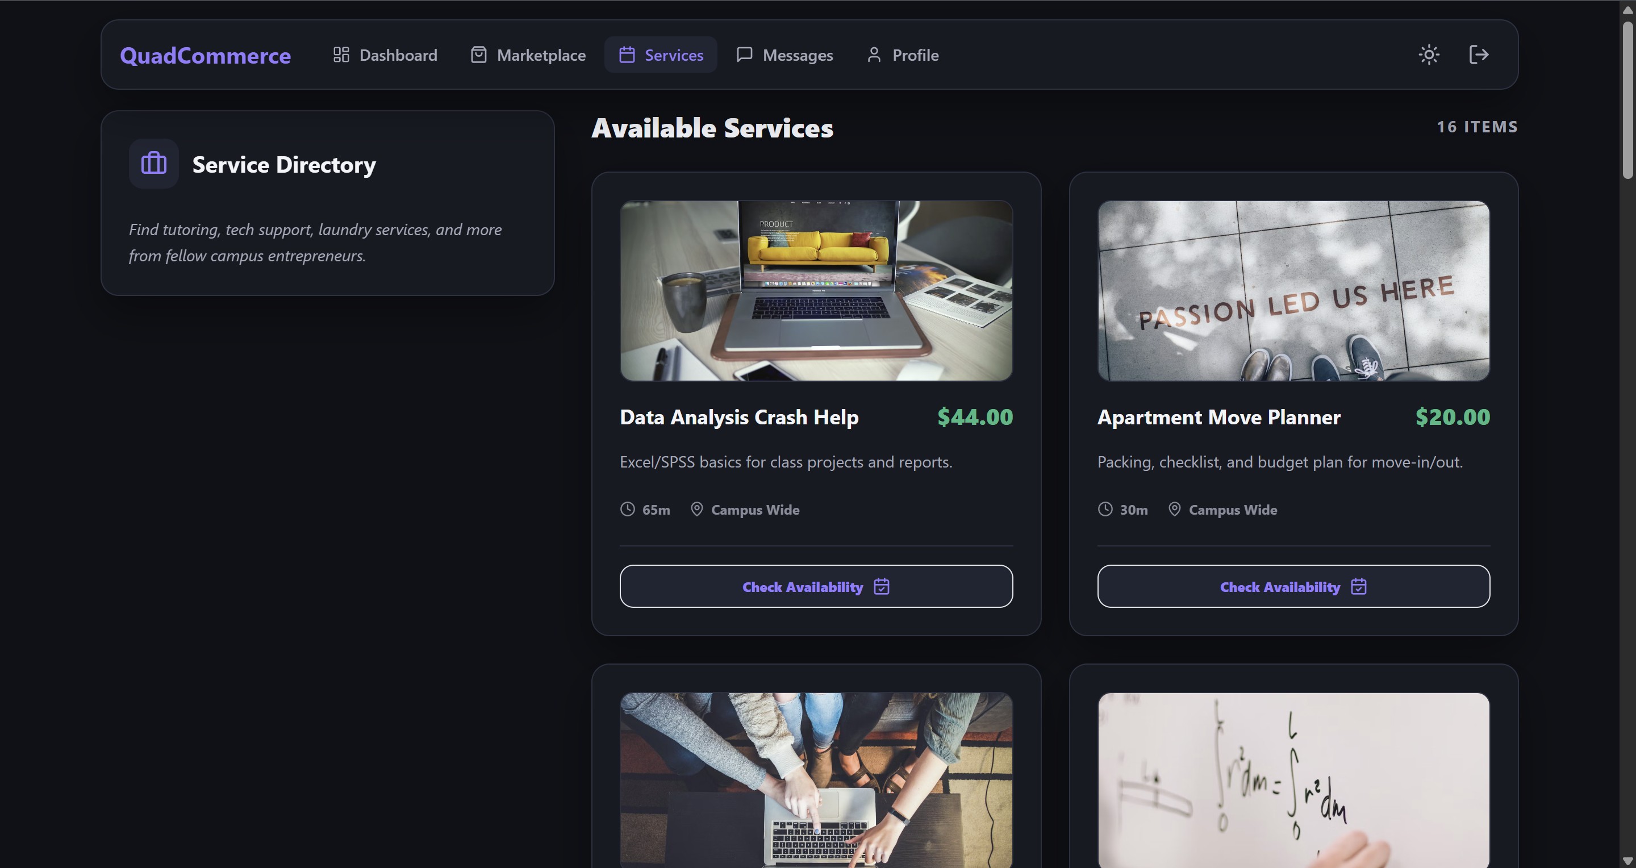Click the Service Directory briefcase icon
This screenshot has width=1636, height=868.
pos(154,163)
